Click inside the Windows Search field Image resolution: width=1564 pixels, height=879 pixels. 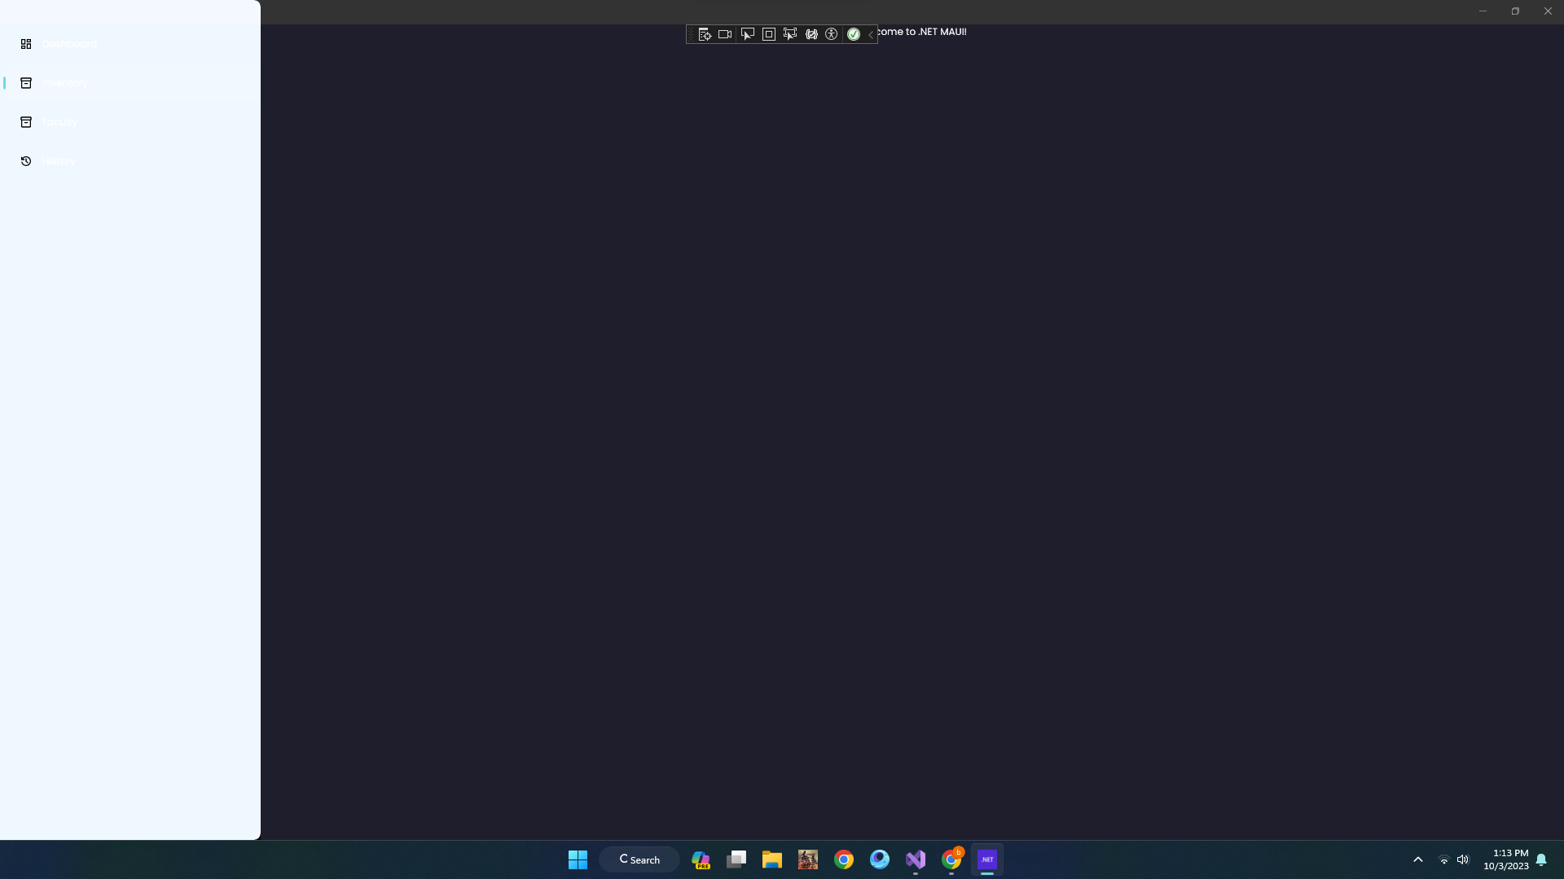pos(639,859)
